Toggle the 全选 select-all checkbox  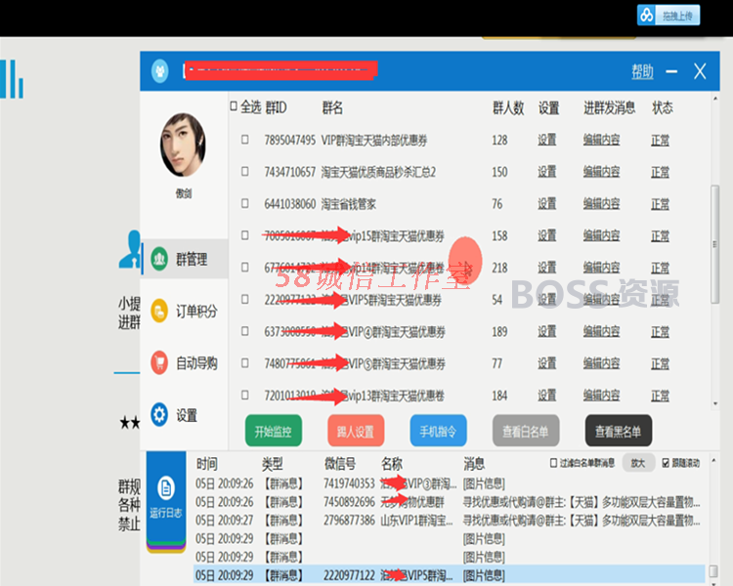pyautogui.click(x=234, y=107)
